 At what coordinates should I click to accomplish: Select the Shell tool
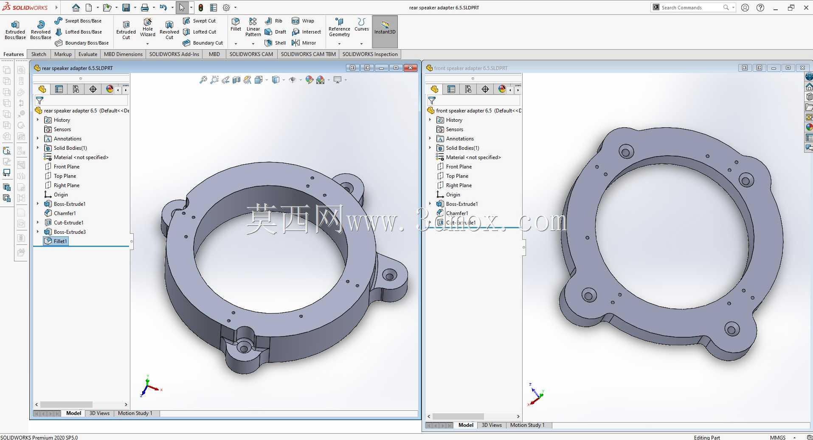pos(275,43)
